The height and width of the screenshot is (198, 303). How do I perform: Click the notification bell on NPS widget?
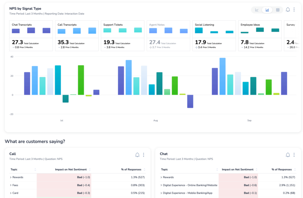[x=288, y=9]
